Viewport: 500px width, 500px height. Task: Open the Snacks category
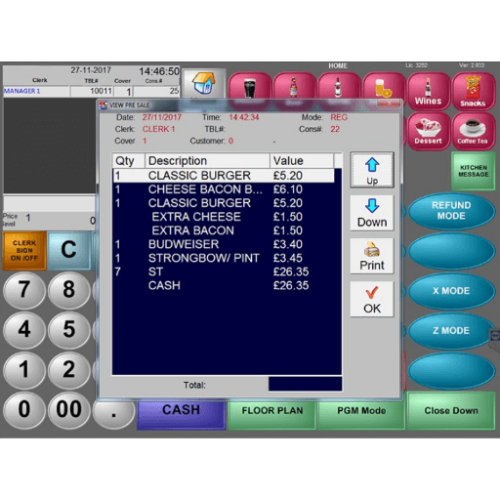(473, 91)
